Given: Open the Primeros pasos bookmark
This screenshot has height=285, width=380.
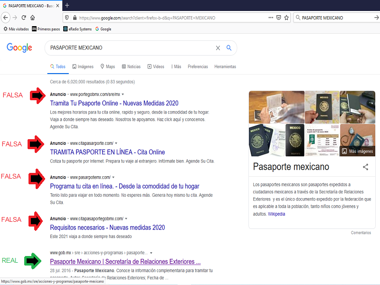Looking at the screenshot, I should pos(46,29).
